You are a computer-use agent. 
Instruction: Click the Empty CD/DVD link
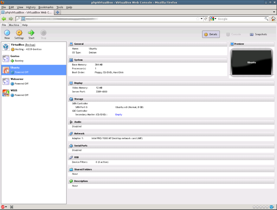[119, 115]
